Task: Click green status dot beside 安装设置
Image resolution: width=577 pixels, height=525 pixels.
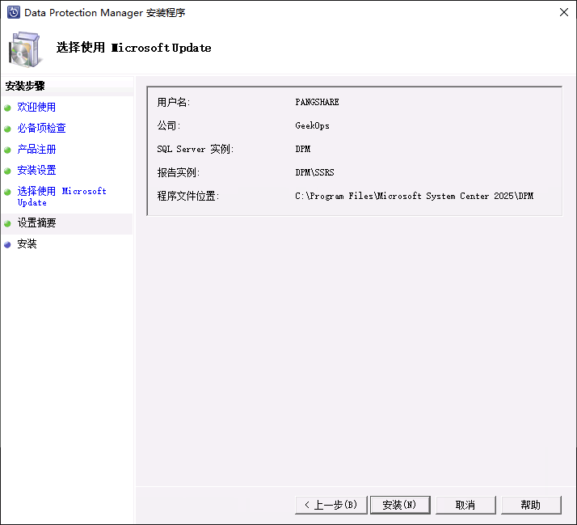Action: (7, 171)
